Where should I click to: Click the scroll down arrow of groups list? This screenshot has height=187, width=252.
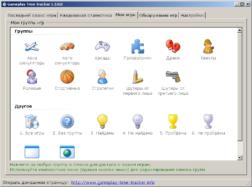click(240, 158)
